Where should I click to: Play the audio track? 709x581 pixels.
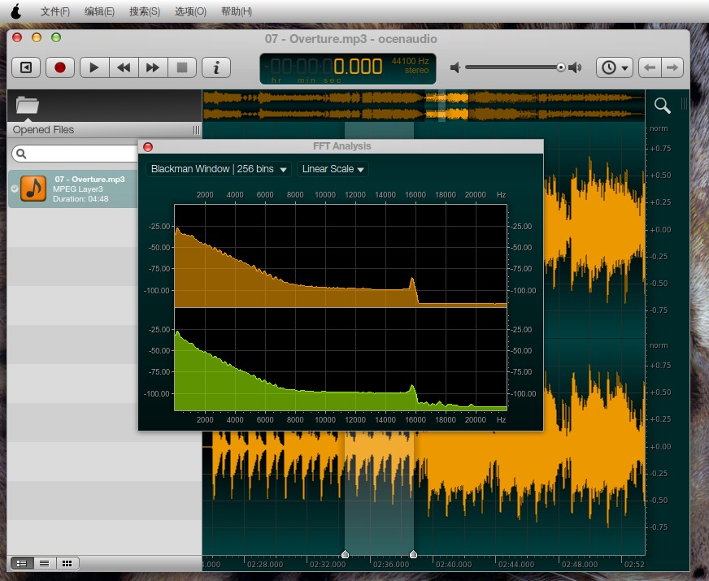(x=94, y=67)
